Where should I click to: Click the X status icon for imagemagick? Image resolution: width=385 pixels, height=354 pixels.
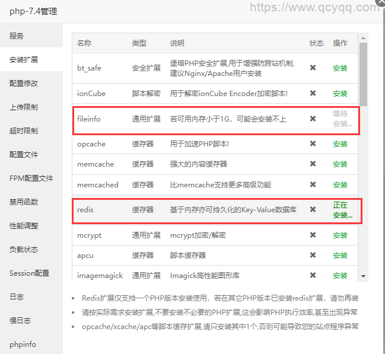[313, 275]
